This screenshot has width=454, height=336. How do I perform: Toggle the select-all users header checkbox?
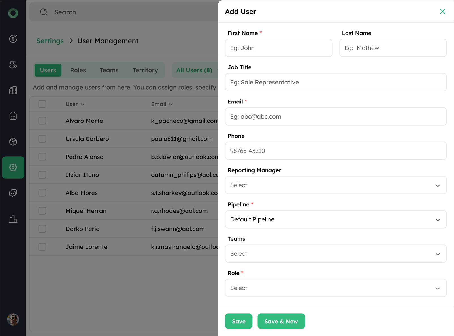42,104
